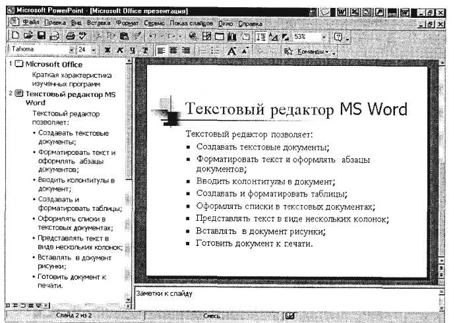Add a new slide with the New Slide icon
This screenshot has width=457, height=323.
[x=246, y=36]
